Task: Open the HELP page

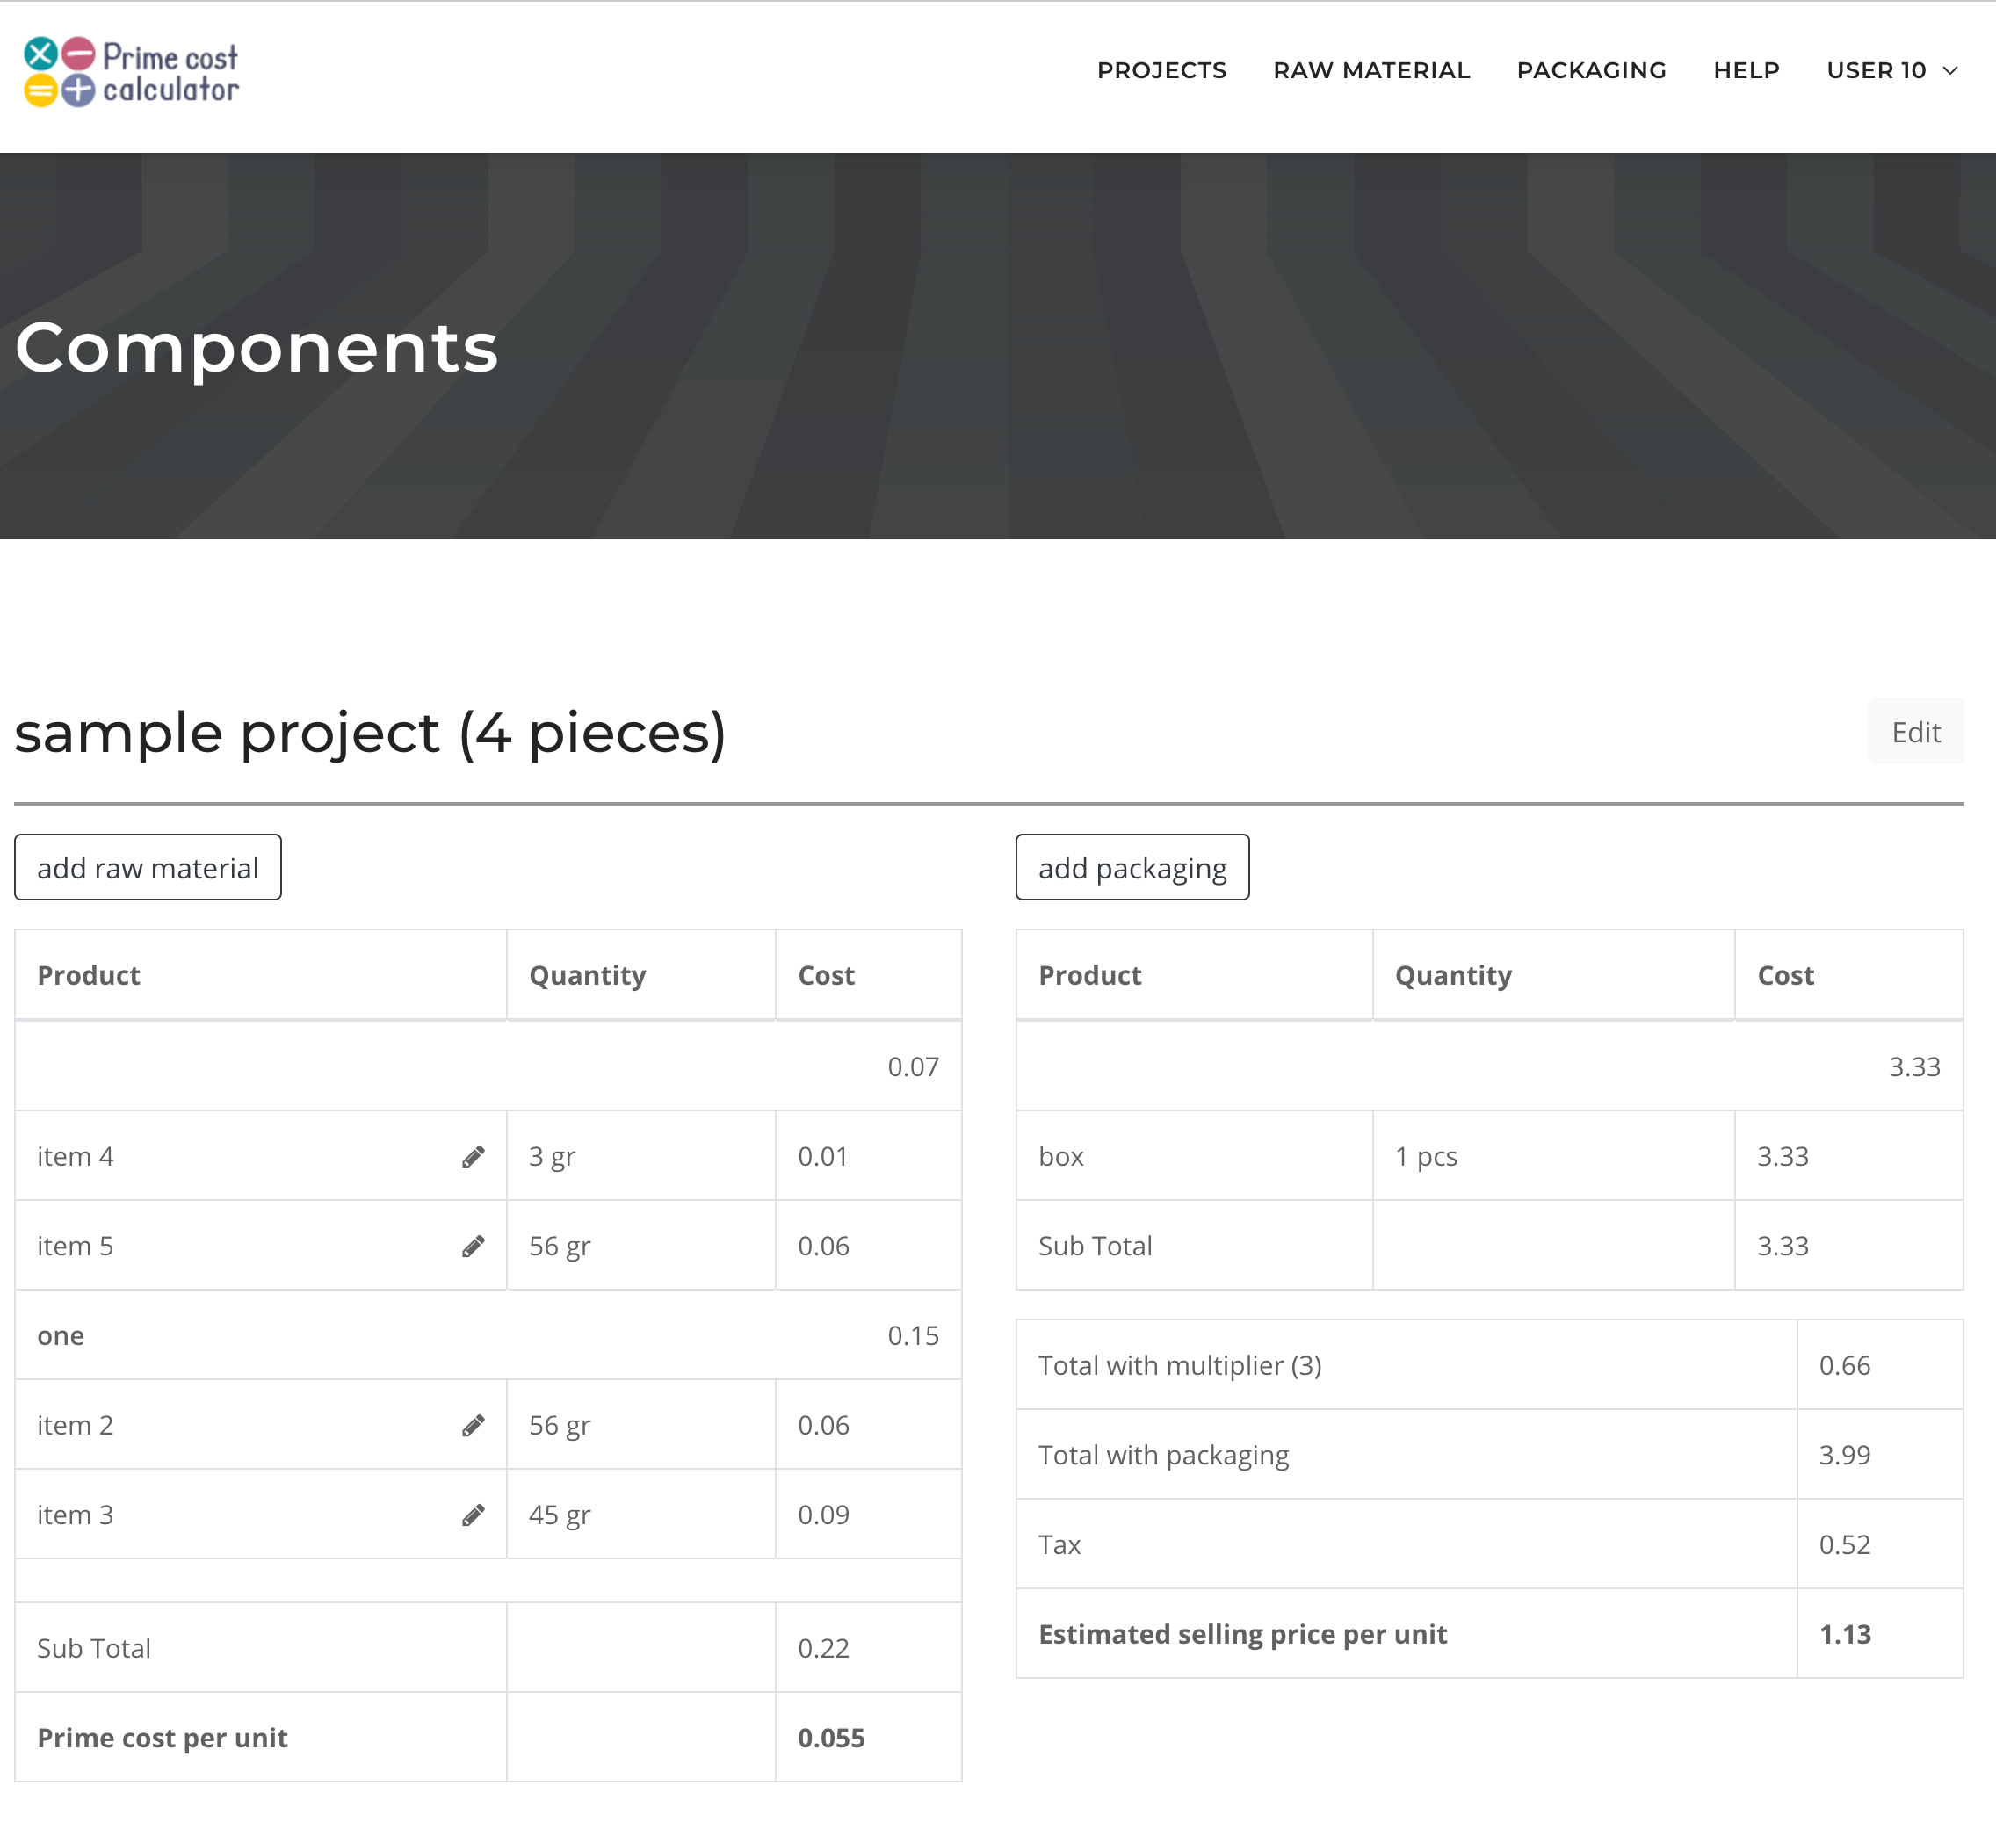Action: click(1746, 70)
